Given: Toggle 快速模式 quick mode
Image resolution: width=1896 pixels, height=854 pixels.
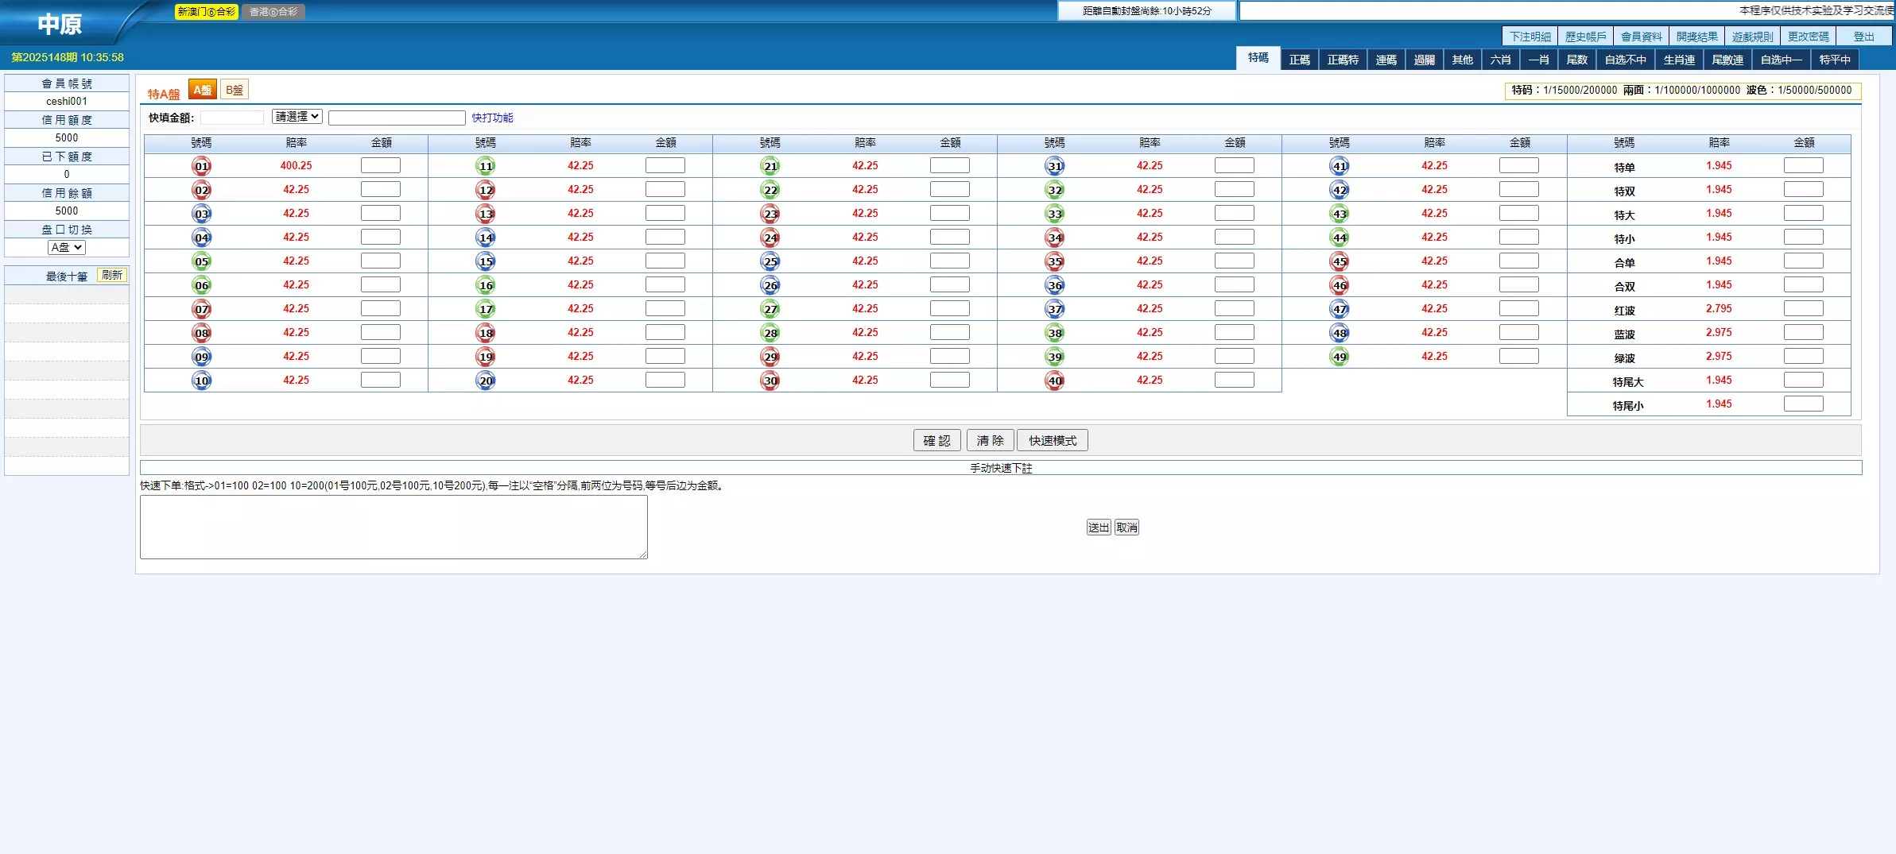Looking at the screenshot, I should coord(1052,440).
